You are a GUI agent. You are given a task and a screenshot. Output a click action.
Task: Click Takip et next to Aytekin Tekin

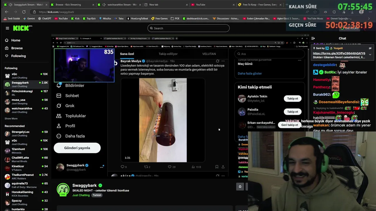coord(293,99)
